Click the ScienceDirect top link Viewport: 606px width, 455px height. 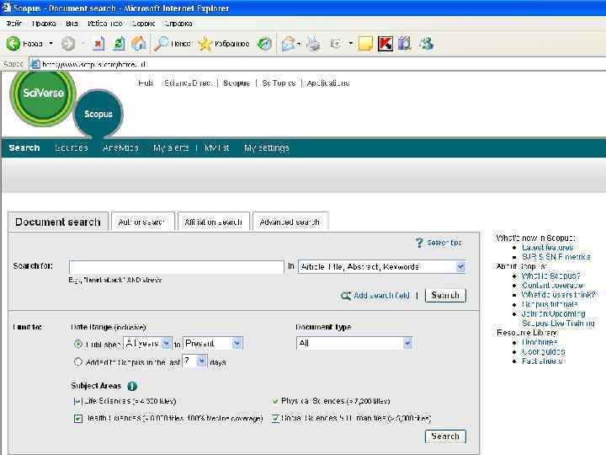coord(189,83)
